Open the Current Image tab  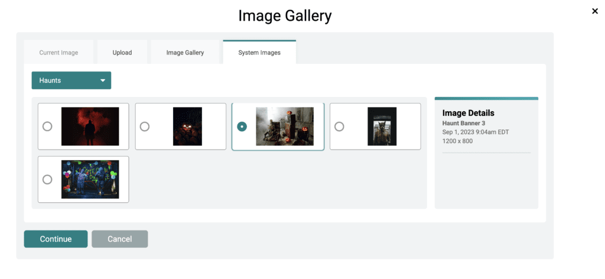pos(58,53)
